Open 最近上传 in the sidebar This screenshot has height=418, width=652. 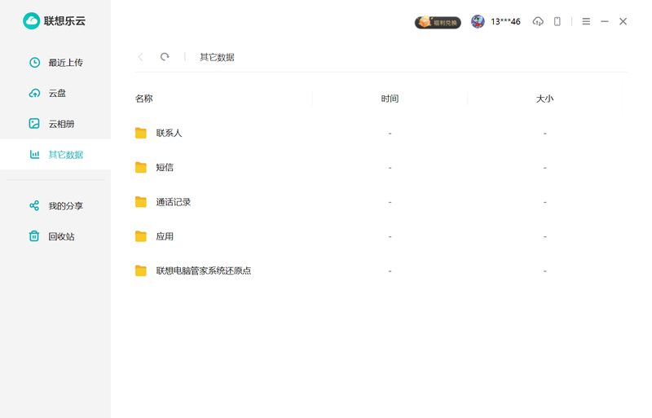pos(65,63)
